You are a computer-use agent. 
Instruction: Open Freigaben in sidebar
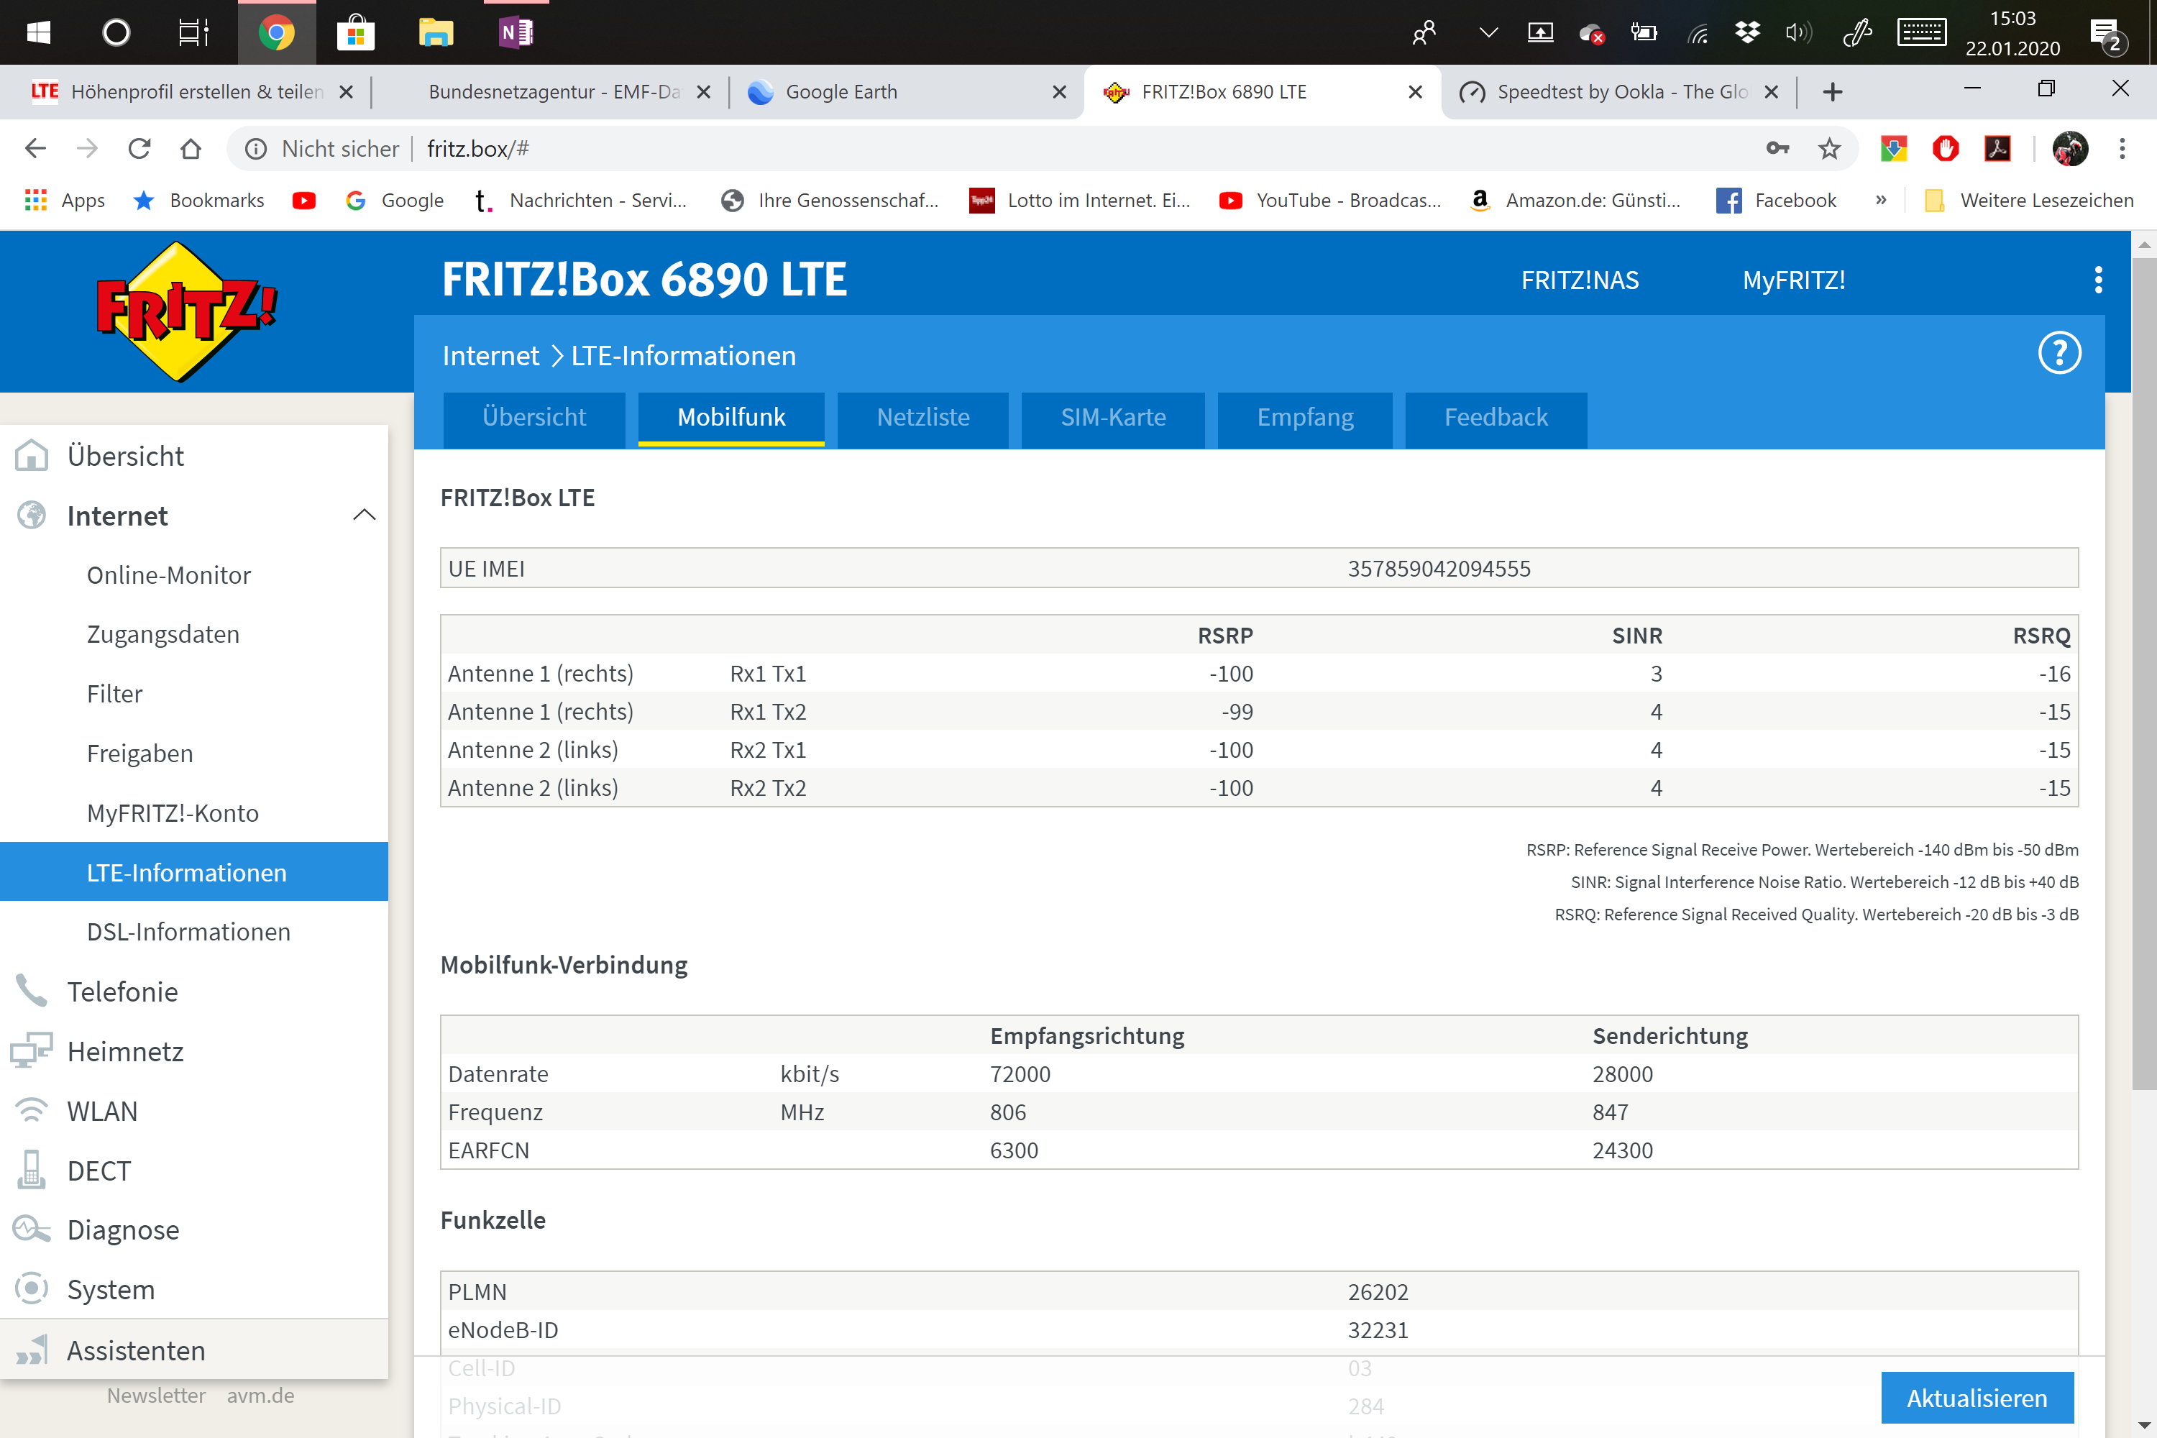pos(140,754)
